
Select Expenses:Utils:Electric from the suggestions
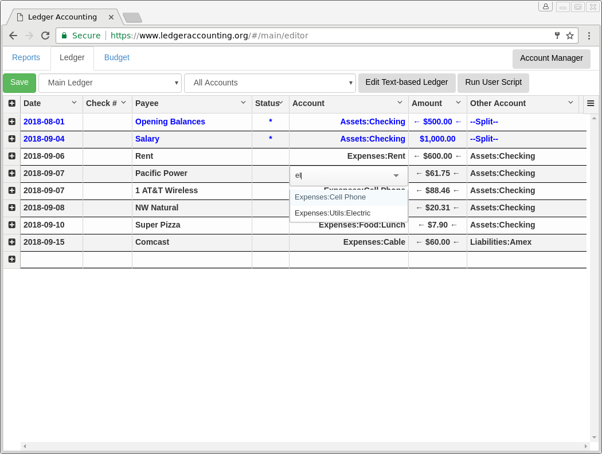coord(333,213)
